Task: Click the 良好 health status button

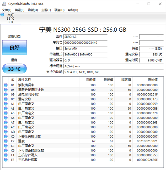Action: tap(15, 47)
